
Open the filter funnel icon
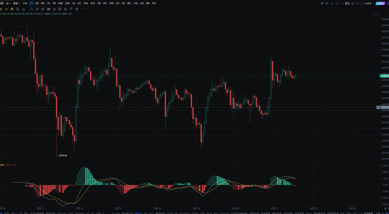pos(71,9)
